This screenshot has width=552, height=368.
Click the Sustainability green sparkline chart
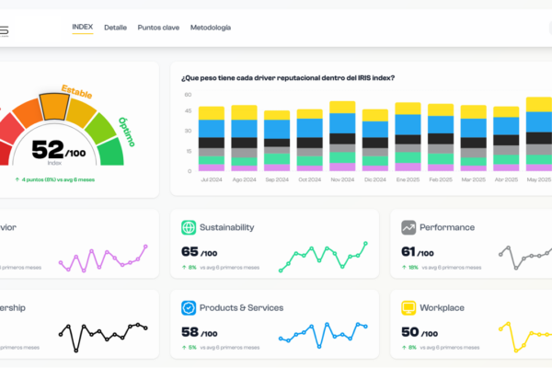(323, 254)
